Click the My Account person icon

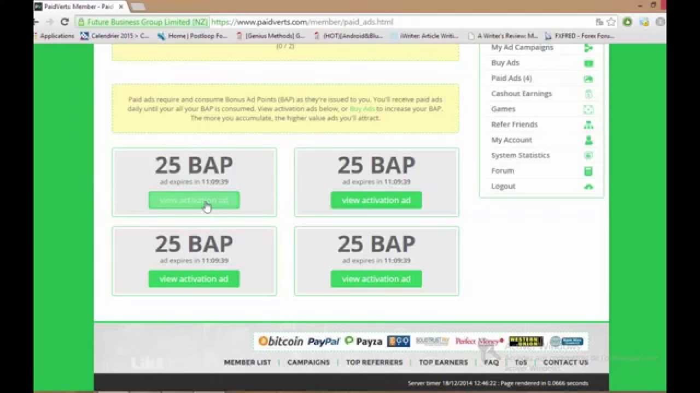[x=588, y=140]
